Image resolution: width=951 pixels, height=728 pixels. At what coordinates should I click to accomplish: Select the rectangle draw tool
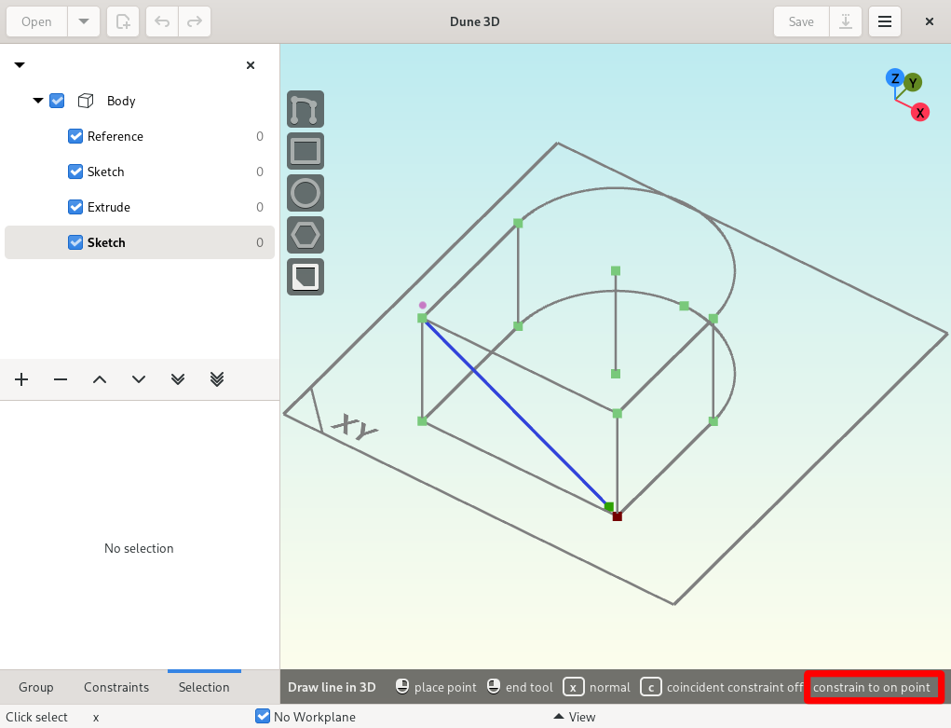click(x=306, y=151)
